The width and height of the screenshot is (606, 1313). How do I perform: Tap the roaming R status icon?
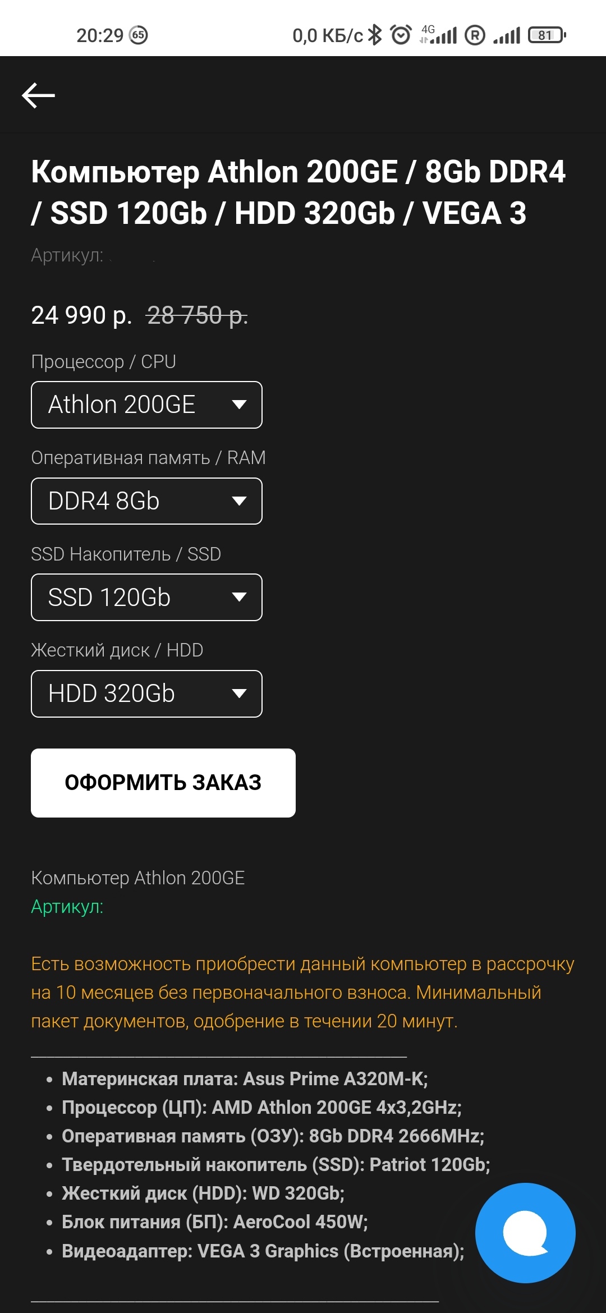pyautogui.click(x=475, y=35)
